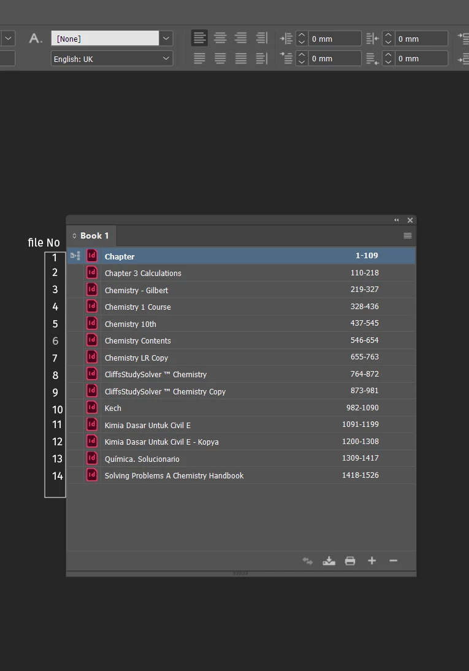This screenshot has height=671, width=469.
Task: Open the Book panel hamburger menu
Action: [x=407, y=236]
